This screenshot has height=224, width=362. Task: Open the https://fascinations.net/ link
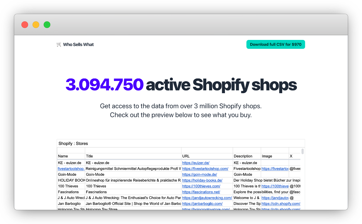pyautogui.click(x=201, y=192)
